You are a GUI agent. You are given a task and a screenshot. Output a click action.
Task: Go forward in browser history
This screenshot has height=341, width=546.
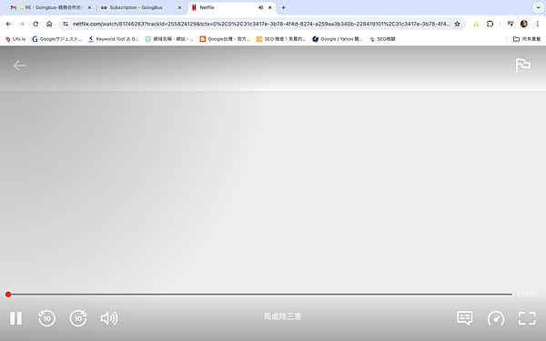tap(22, 24)
